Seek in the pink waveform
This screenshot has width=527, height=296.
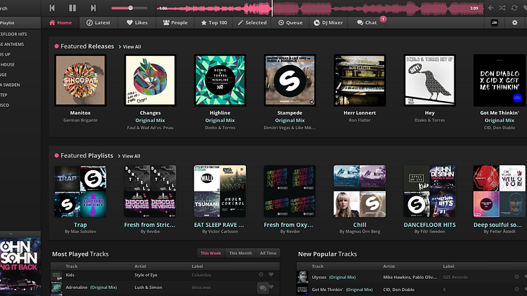(x=319, y=8)
